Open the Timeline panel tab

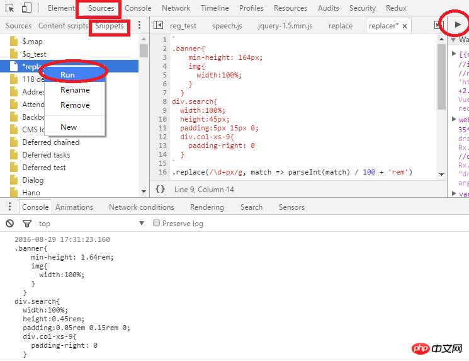coord(215,8)
